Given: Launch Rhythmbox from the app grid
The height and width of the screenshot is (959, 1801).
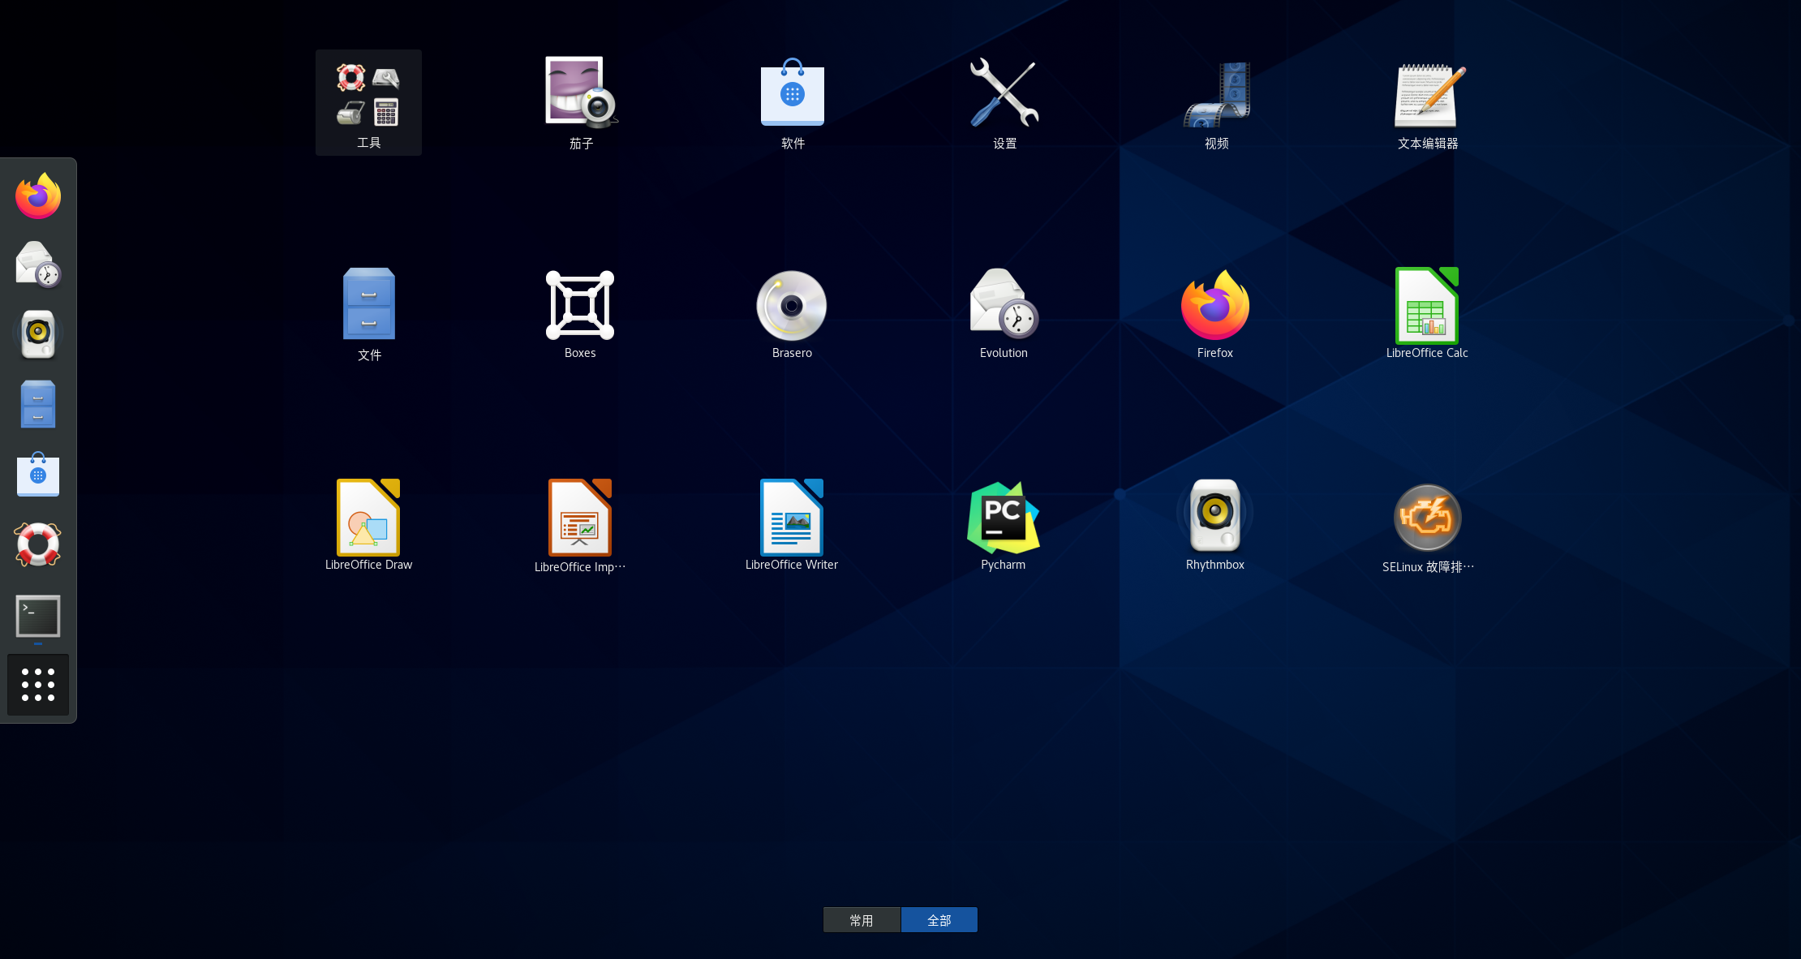Looking at the screenshot, I should [x=1215, y=526].
